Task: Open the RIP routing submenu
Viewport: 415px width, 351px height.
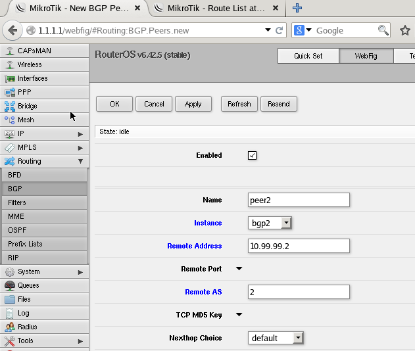Action: pyautogui.click(x=44, y=258)
